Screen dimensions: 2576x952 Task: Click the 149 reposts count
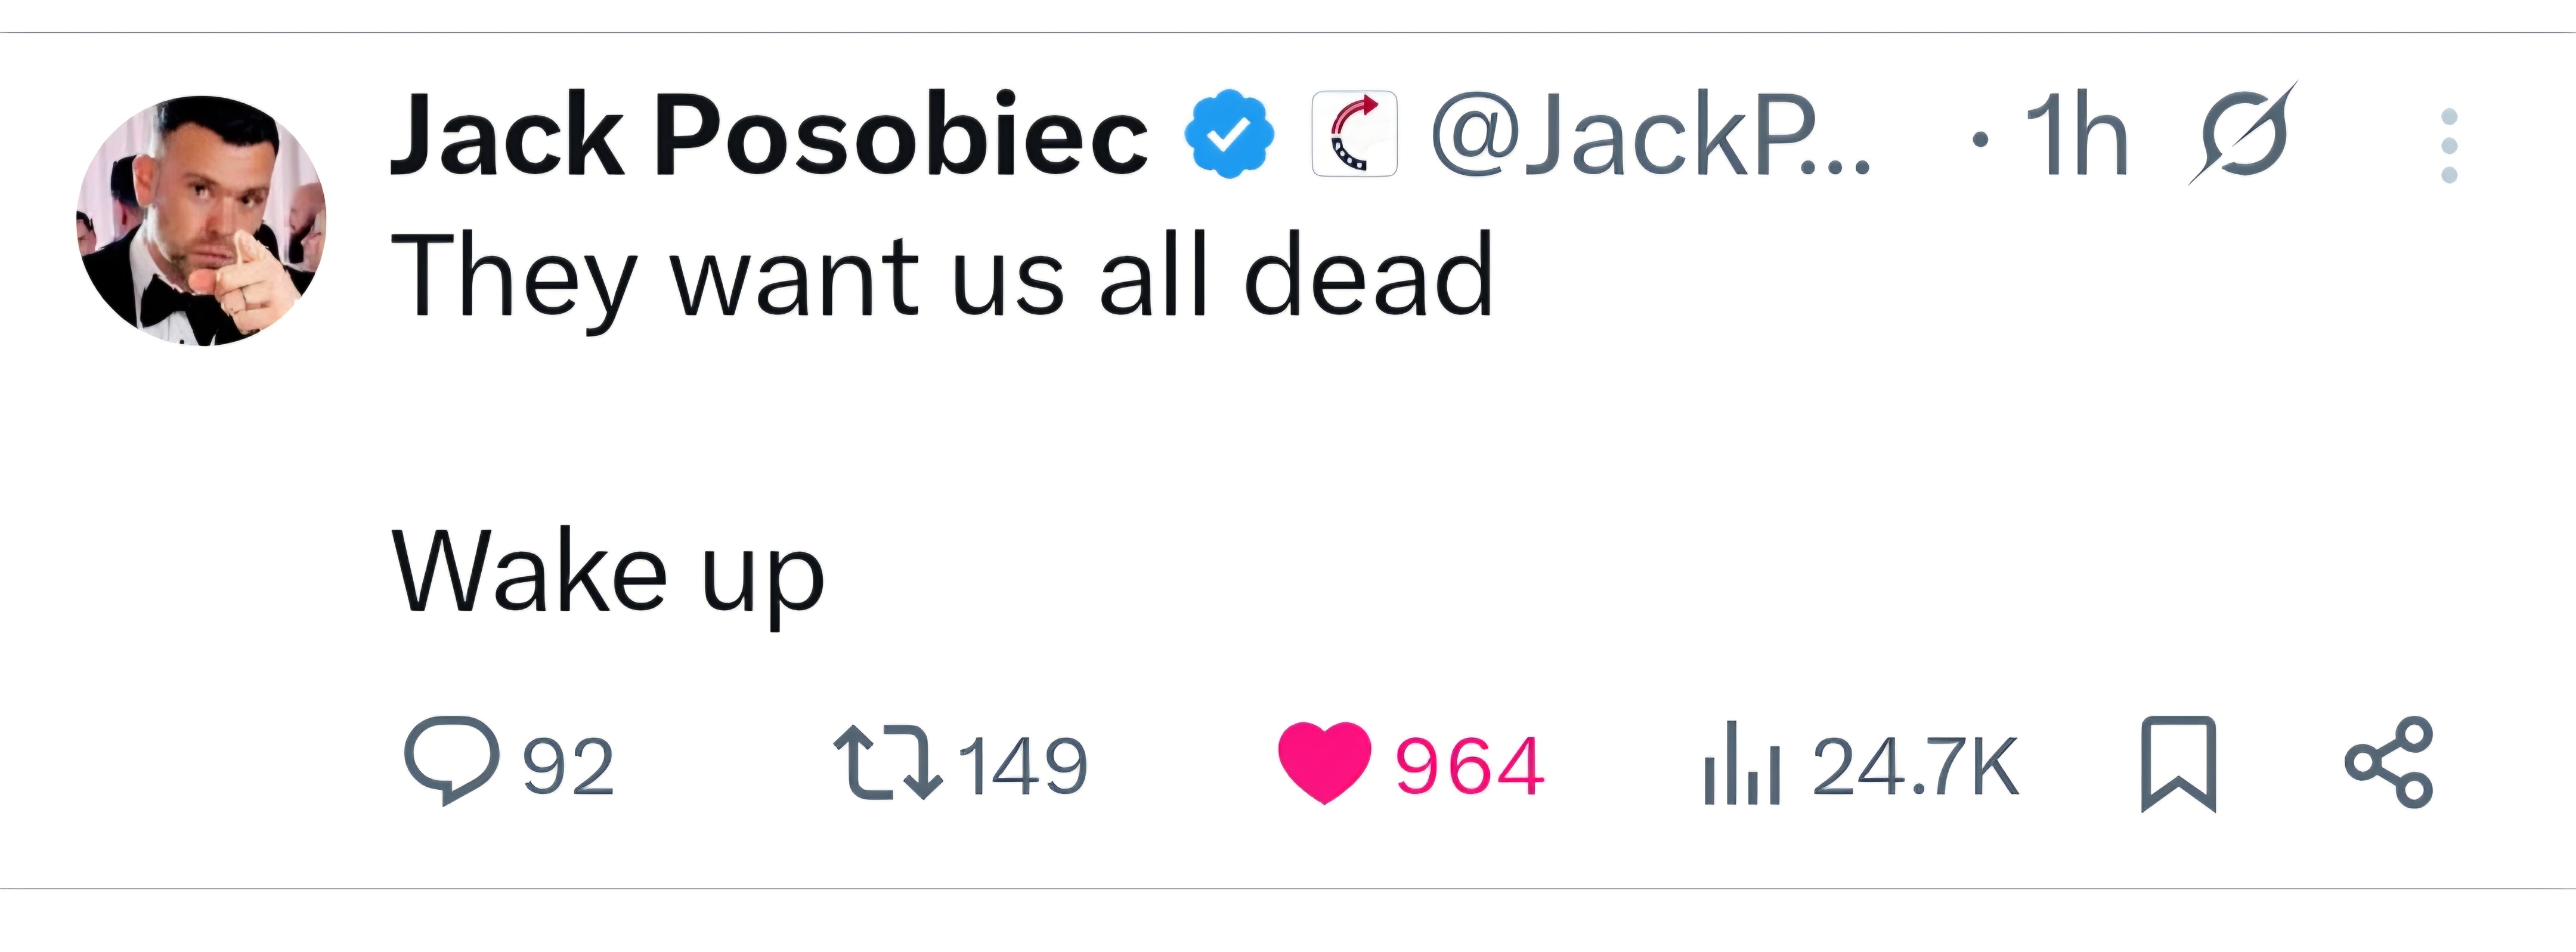click(1023, 767)
